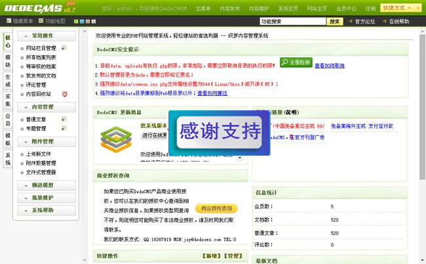This screenshot has height=264, width=426.
Task: Select the grey theme color swatch
Action: (94, 21)
